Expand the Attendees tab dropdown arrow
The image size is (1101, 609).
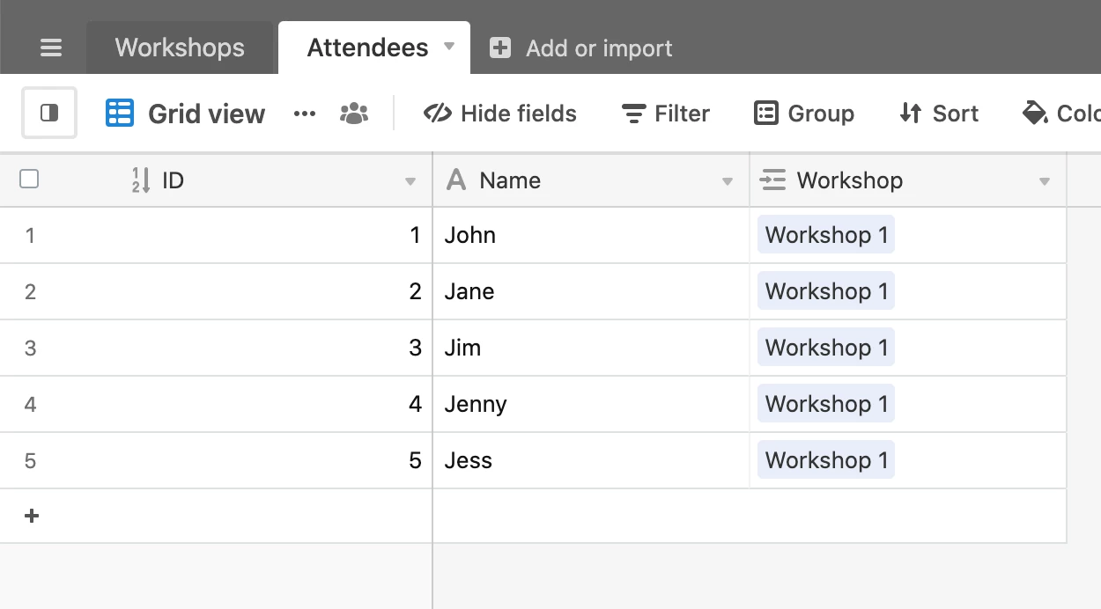[449, 46]
